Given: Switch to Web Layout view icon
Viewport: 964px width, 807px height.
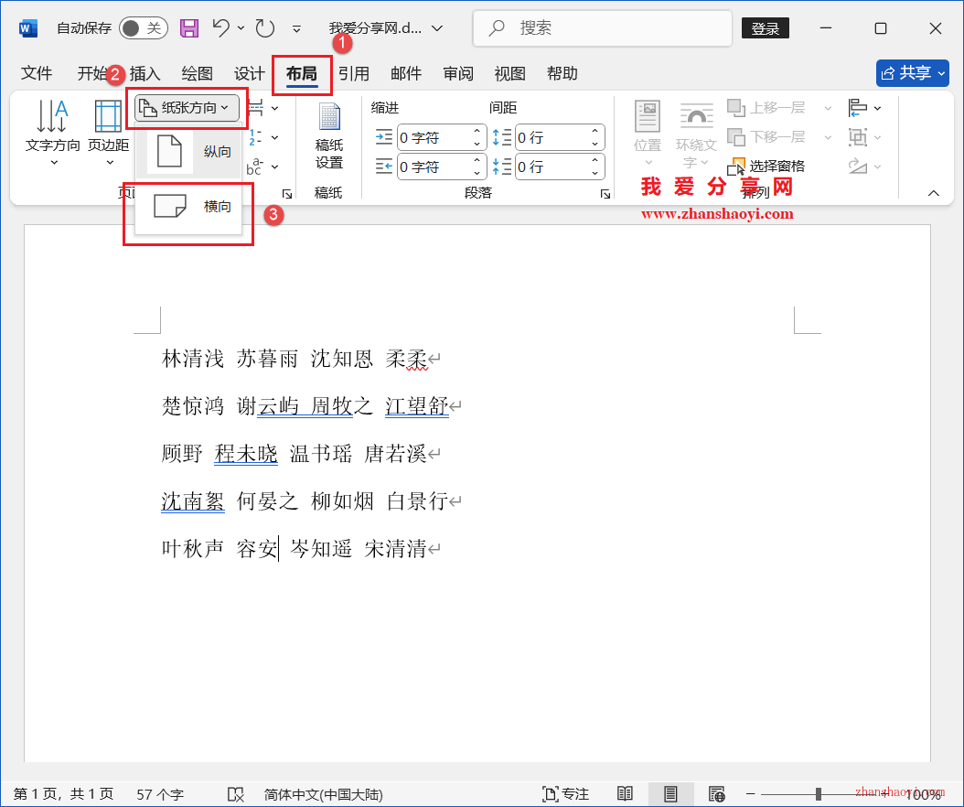Looking at the screenshot, I should click(717, 794).
